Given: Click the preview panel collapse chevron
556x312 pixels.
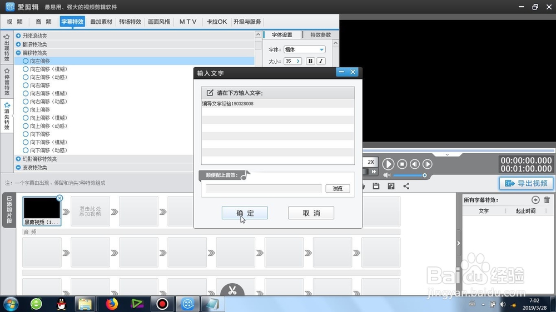Looking at the screenshot, I should (447, 155).
